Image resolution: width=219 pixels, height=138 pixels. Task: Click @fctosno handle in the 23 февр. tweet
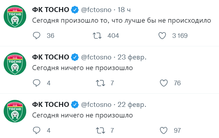point(96,57)
